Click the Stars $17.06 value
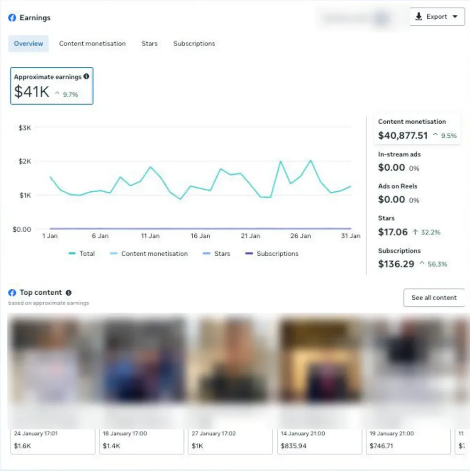This screenshot has width=470, height=471. pyautogui.click(x=393, y=232)
